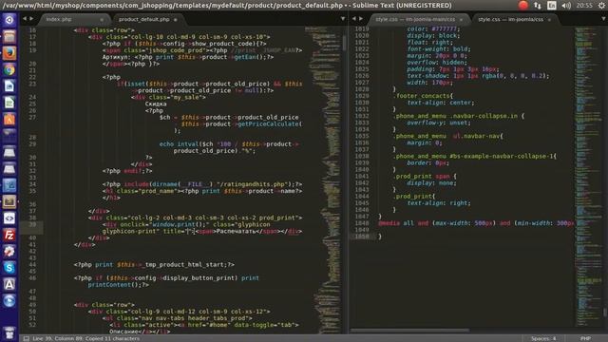The height and width of the screenshot is (342, 608).
Task: Click '.footer_concacts{' selector in right pane
Action: (x=423, y=96)
